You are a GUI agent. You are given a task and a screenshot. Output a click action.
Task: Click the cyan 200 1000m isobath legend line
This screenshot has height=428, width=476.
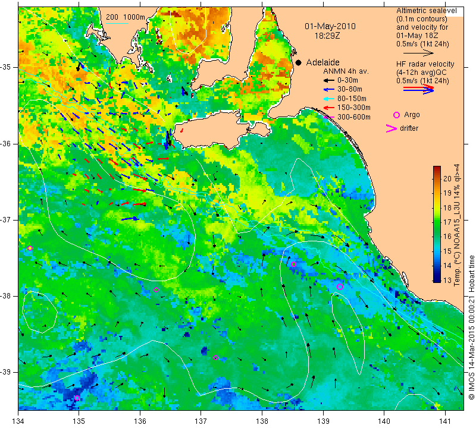[x=117, y=23]
